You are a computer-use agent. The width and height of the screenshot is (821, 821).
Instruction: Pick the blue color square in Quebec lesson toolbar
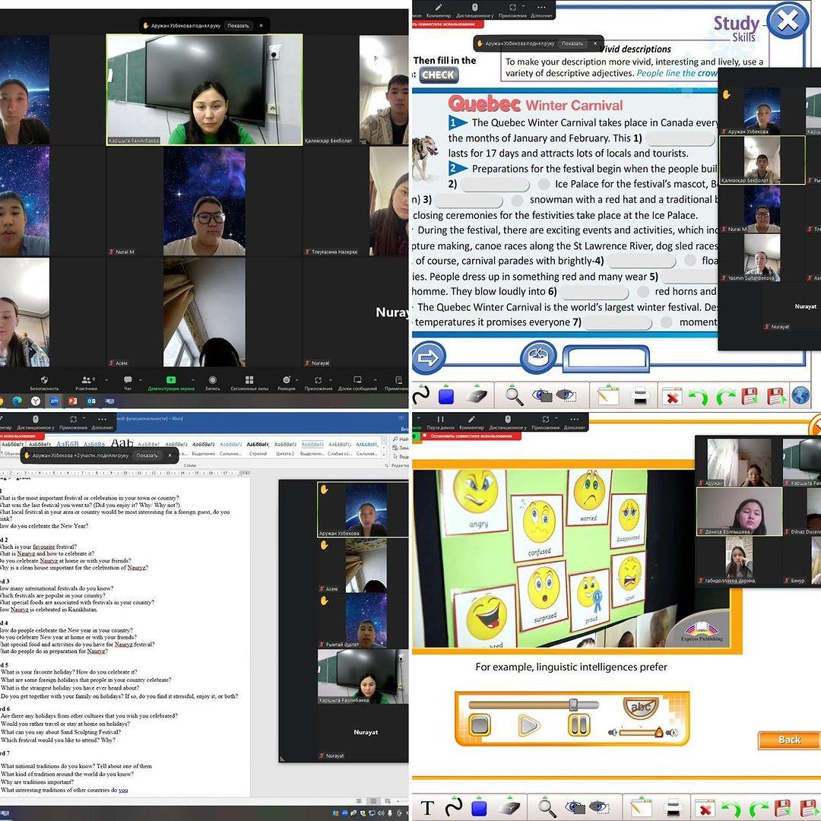click(x=446, y=396)
